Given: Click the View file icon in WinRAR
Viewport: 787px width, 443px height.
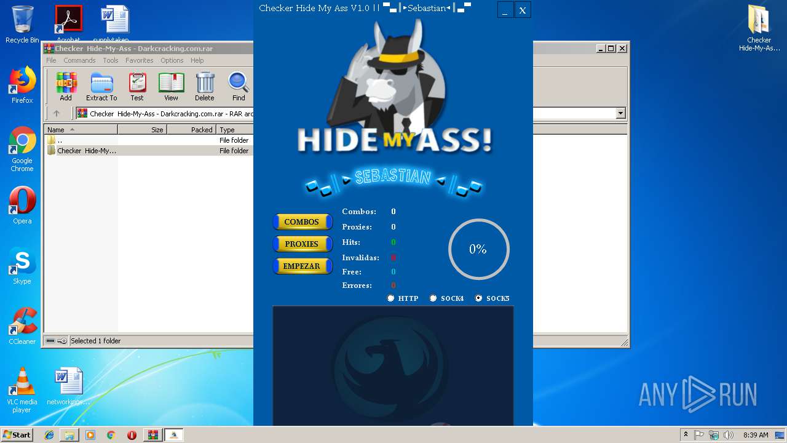Looking at the screenshot, I should pos(171,87).
